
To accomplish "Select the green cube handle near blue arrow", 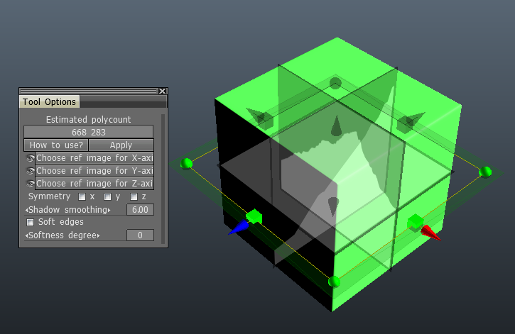I will pos(254,217).
